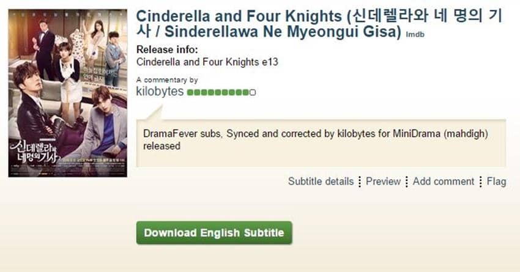
Task: Add comment to this subtitle
Action: coord(444,182)
